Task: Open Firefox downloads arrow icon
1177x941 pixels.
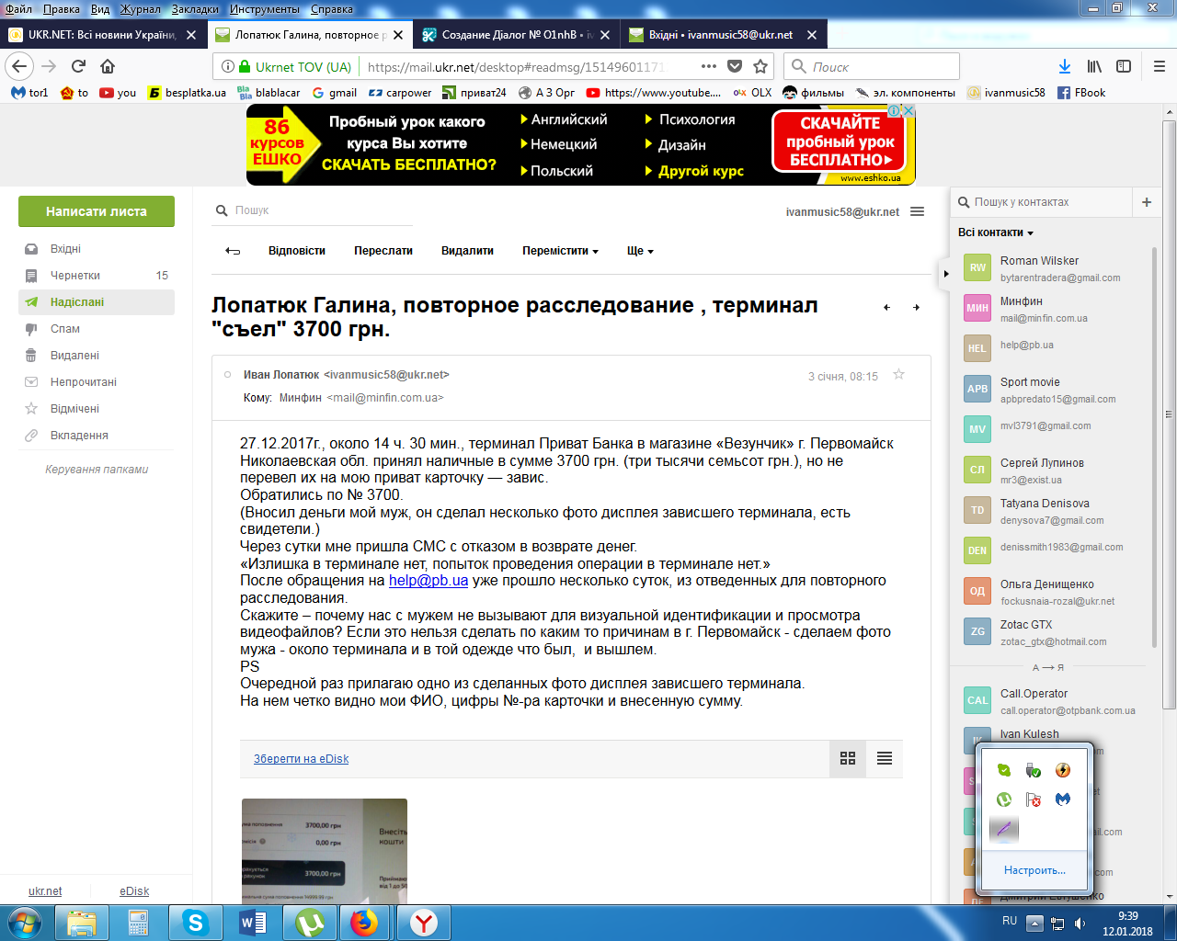Action: click(x=1064, y=66)
